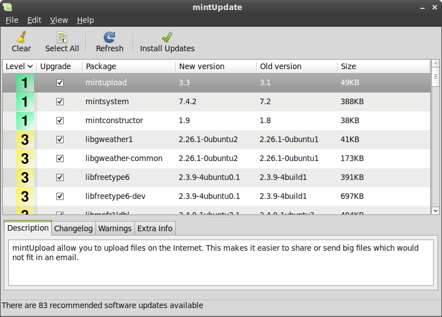
Task: Uncheck the upgrade checkbox for mintupload
Action: [x=60, y=82]
